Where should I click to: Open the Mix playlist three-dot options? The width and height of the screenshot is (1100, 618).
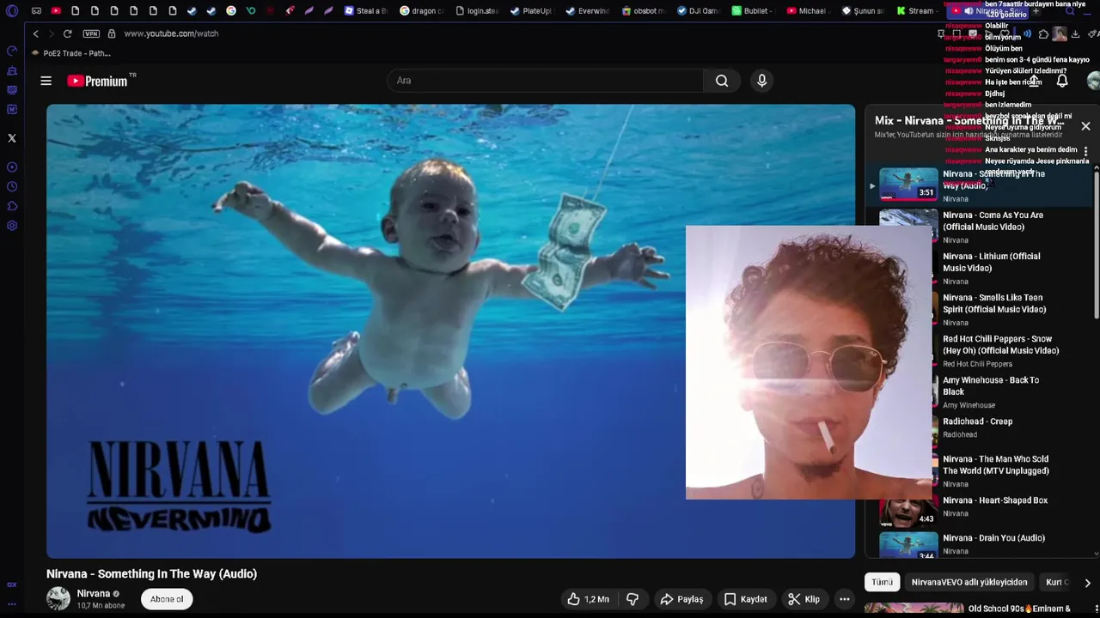coord(1085,150)
